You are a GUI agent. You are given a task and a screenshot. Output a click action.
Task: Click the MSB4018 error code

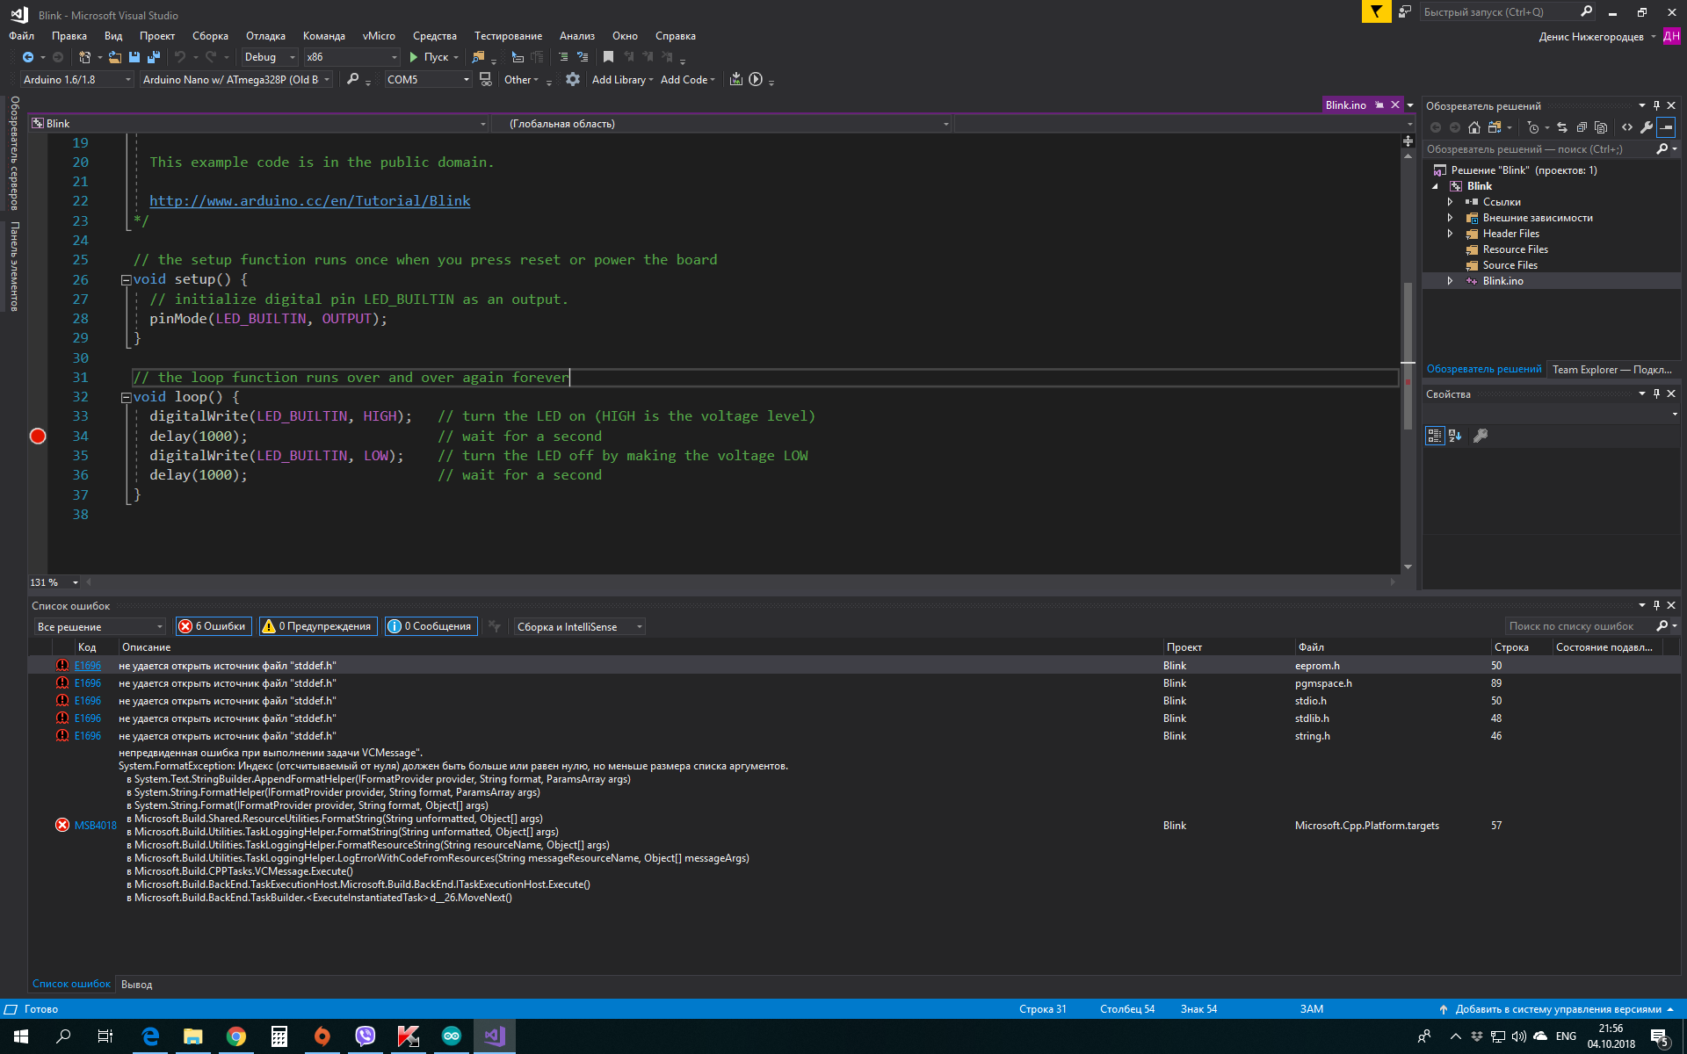[x=95, y=826]
